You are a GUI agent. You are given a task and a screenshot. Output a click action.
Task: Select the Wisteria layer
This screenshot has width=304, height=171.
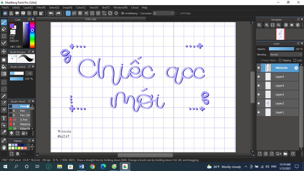[281, 68]
